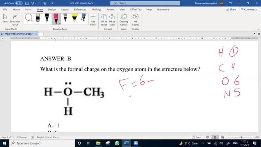Open the Office Tab ribbon tab
This screenshot has height=147, width=261.
coord(136,9)
